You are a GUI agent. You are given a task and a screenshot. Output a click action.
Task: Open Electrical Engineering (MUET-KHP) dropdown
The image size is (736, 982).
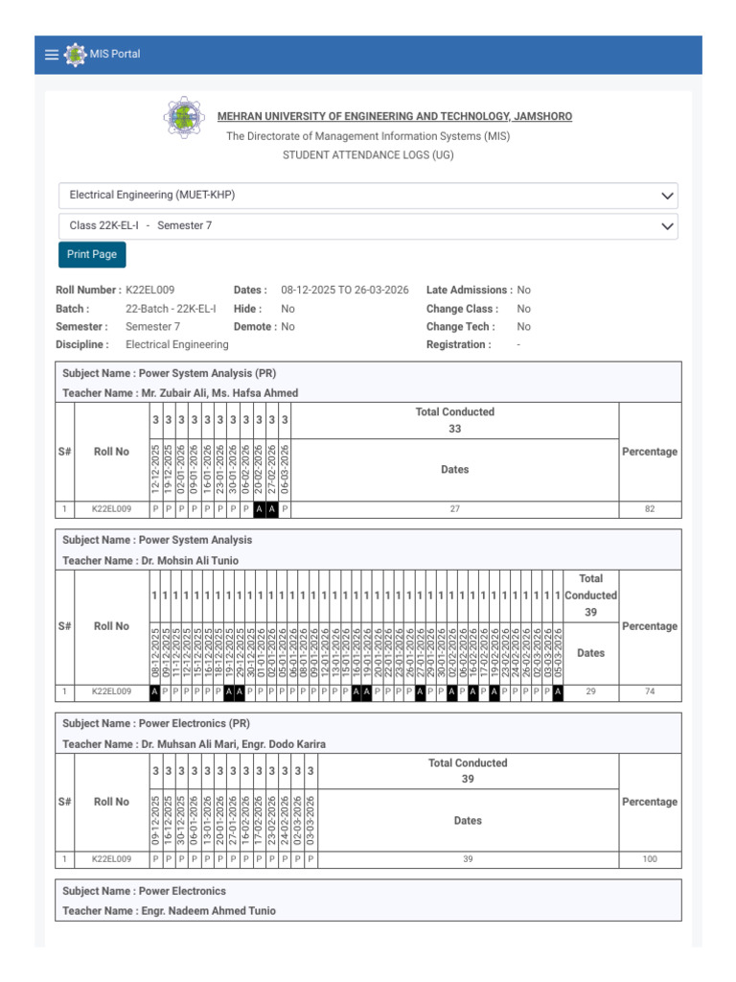368,196
